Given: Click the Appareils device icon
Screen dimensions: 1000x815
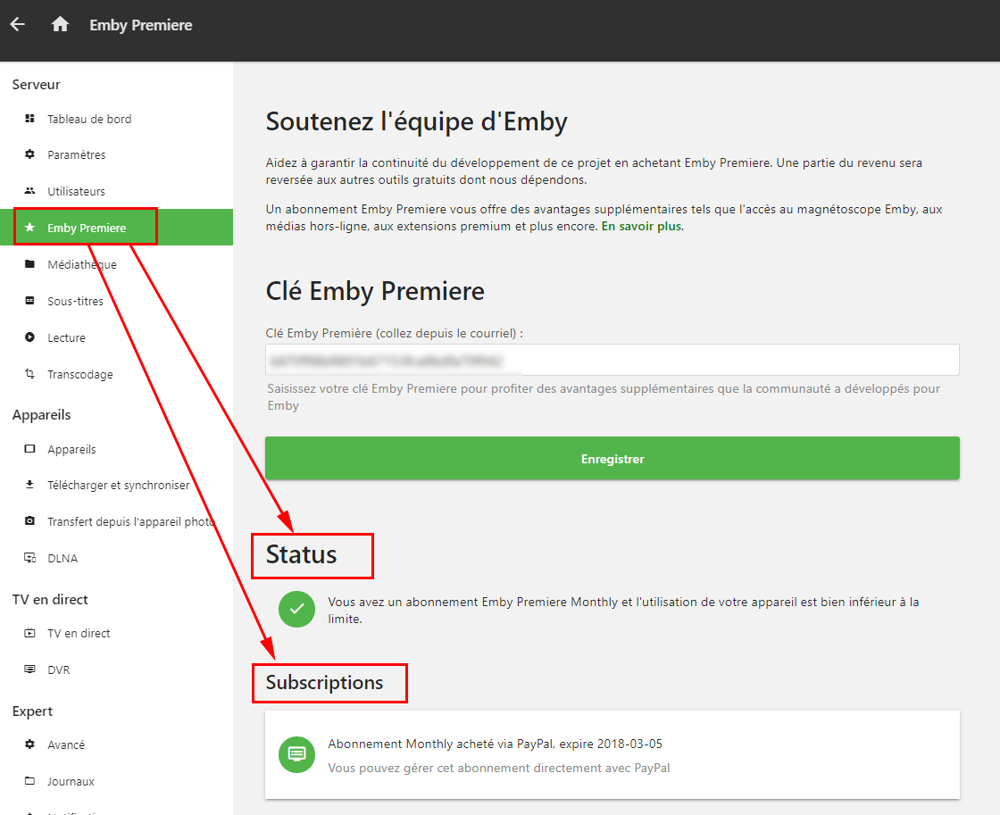Looking at the screenshot, I should (29, 449).
